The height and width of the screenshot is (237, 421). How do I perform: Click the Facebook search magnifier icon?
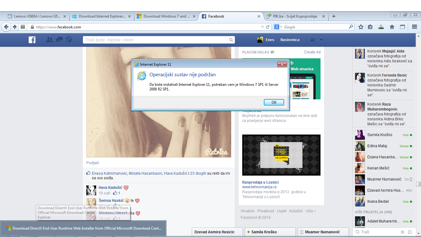click(231, 40)
